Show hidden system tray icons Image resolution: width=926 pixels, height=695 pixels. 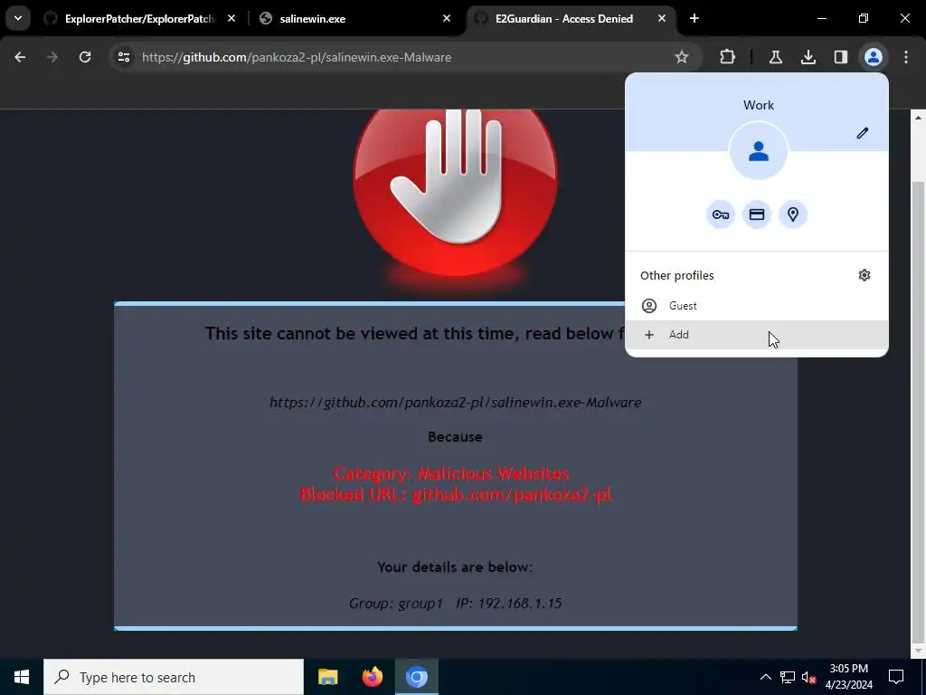765,677
